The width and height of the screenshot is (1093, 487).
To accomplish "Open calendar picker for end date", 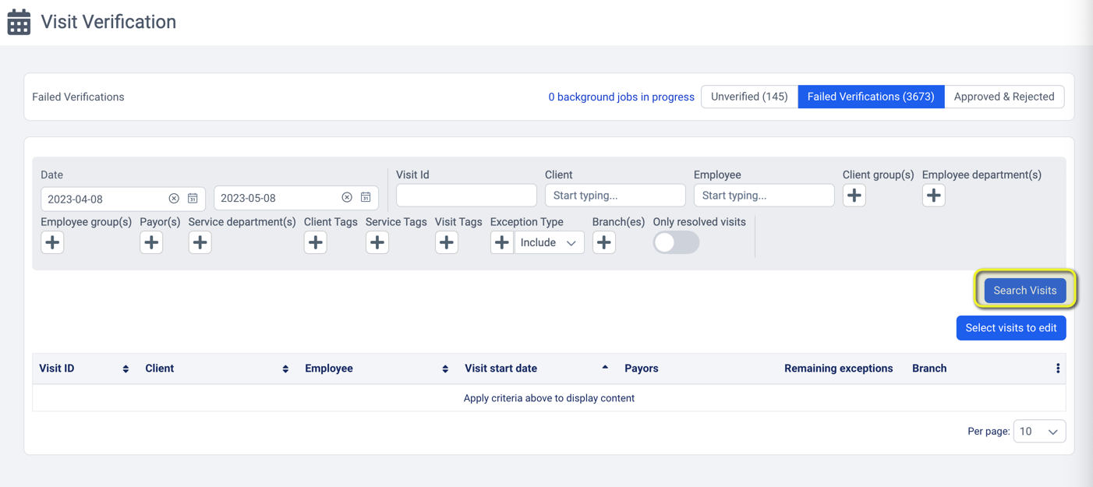I will pos(366,198).
